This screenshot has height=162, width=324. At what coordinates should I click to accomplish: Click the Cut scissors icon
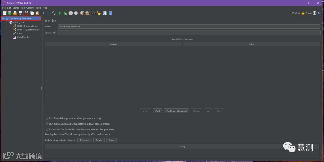(x=26, y=13)
